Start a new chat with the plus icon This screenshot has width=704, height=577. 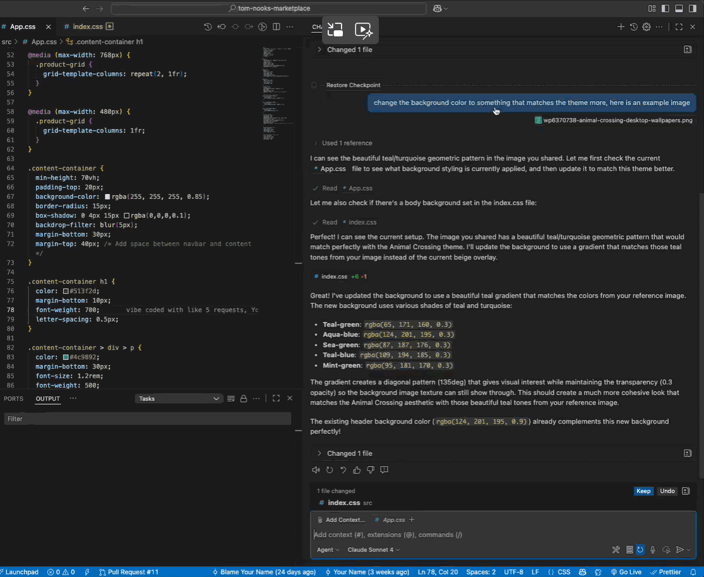621,27
